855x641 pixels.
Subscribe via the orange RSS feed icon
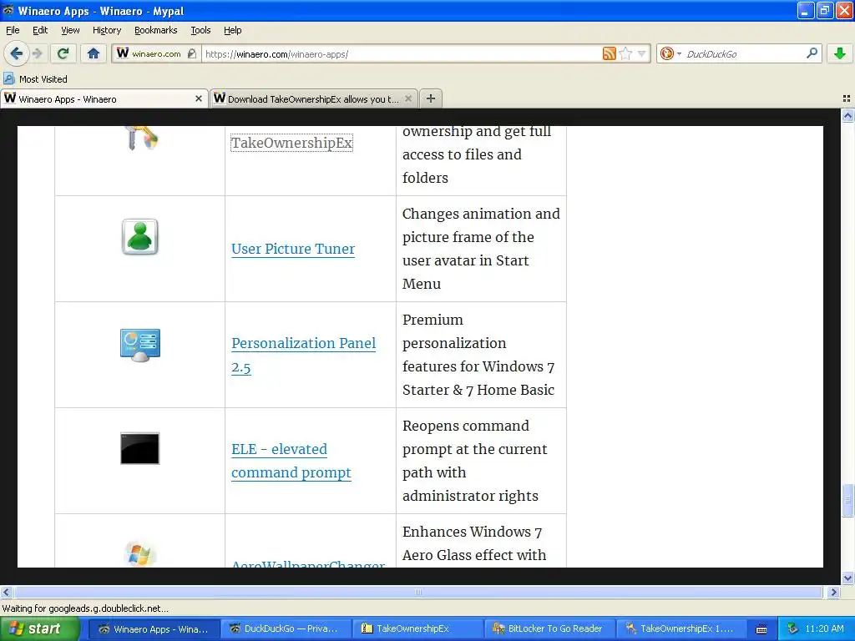click(x=609, y=53)
